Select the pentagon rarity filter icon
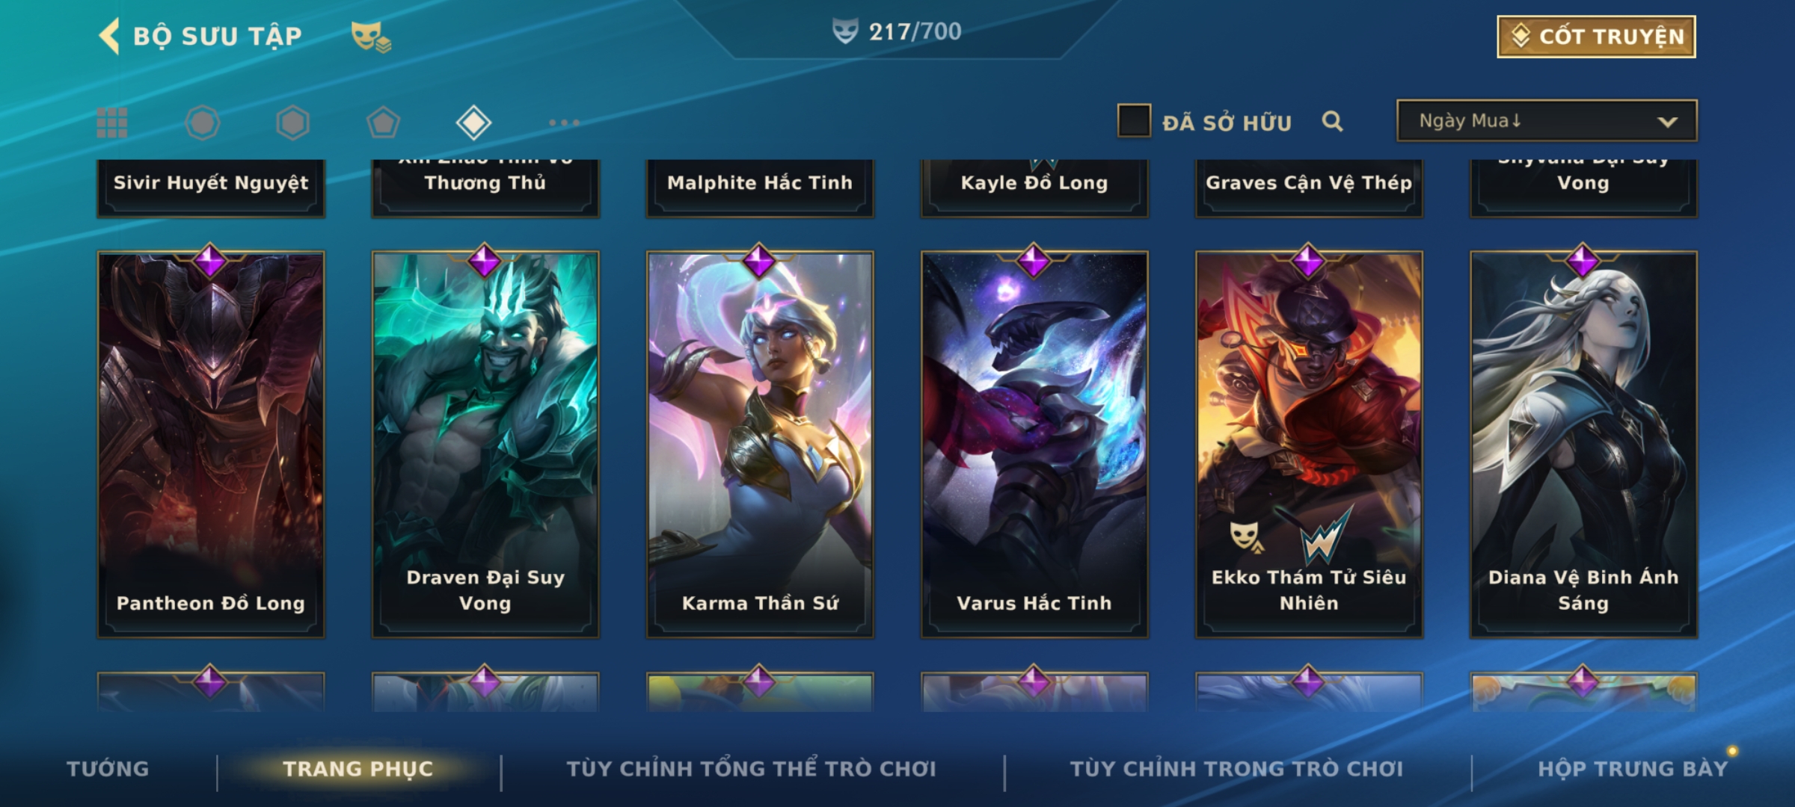The image size is (1795, 807). click(383, 123)
